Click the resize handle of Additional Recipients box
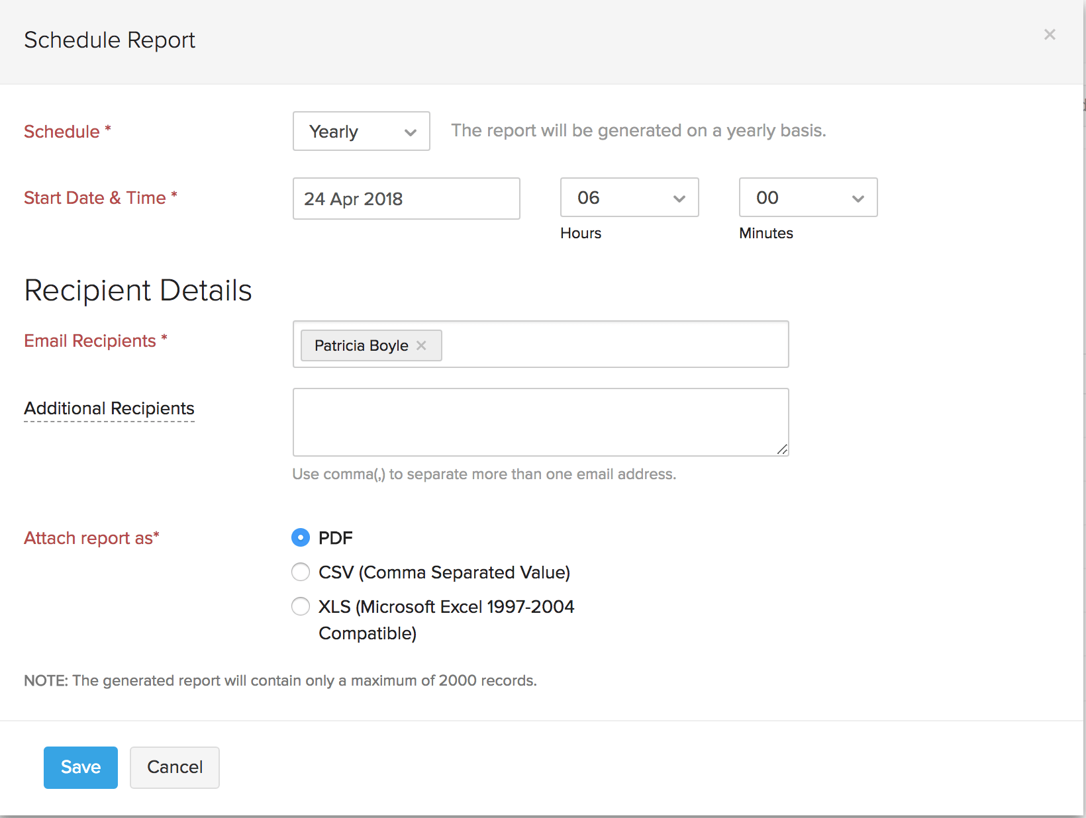The width and height of the screenshot is (1086, 818). click(x=782, y=449)
